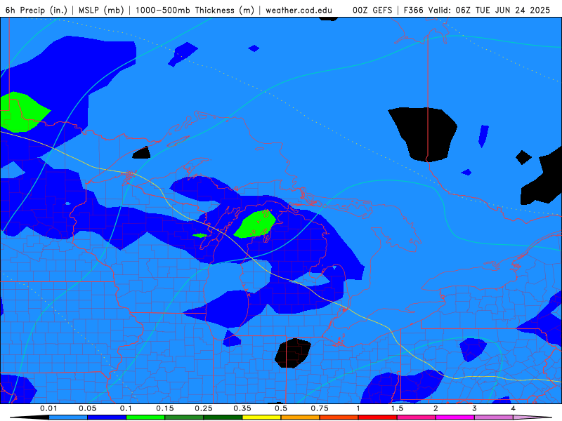
Task: Click the '0.01' legend value
Action: [48, 408]
